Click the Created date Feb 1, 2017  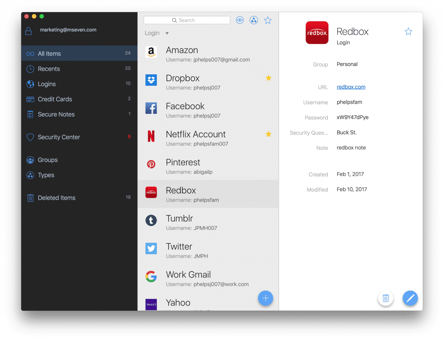tap(350, 174)
